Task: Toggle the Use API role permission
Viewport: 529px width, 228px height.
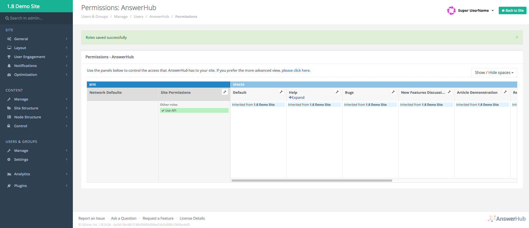Action: click(194, 111)
